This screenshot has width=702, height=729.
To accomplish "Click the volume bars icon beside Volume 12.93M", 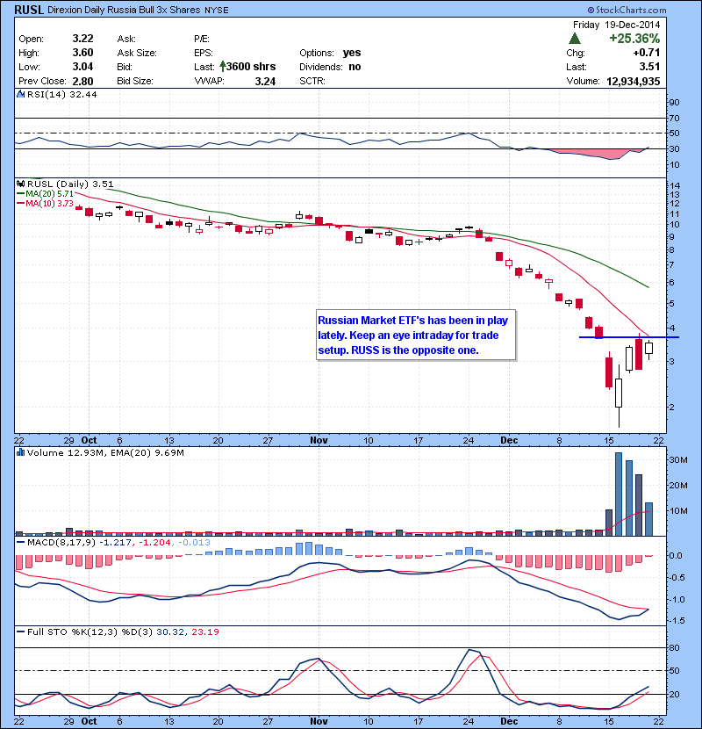I will (20, 452).
